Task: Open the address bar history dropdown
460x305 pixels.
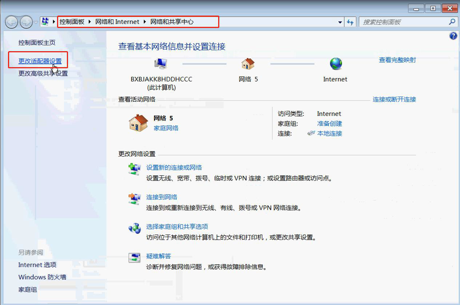Action: [340, 22]
